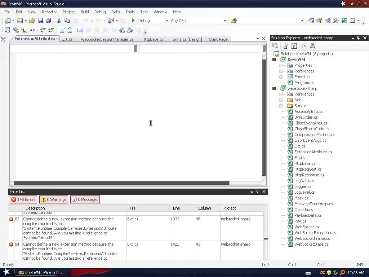Toggle a bookmark with the blue rectangle icon
The width and height of the screenshot is (369, 277).
80,30
